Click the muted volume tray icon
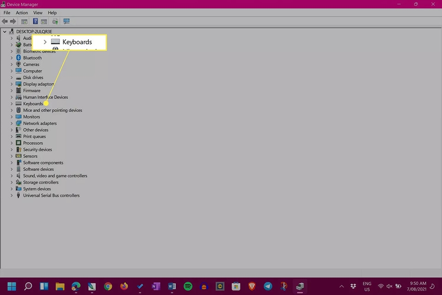The height and width of the screenshot is (295, 442). 390,287
